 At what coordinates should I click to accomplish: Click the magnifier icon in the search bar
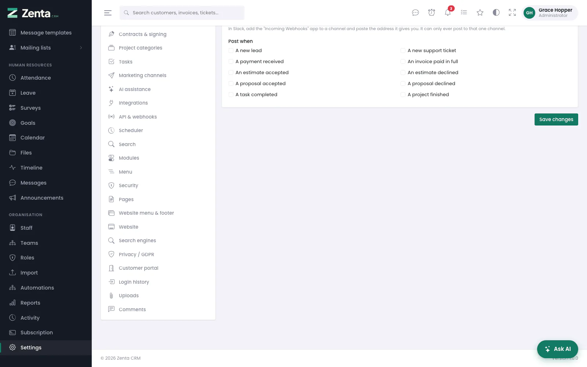tap(126, 13)
